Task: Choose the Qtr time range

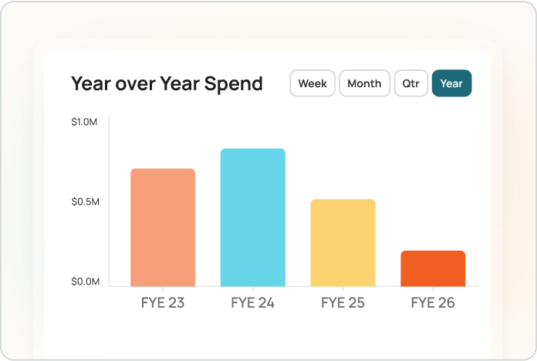Action: (x=410, y=83)
